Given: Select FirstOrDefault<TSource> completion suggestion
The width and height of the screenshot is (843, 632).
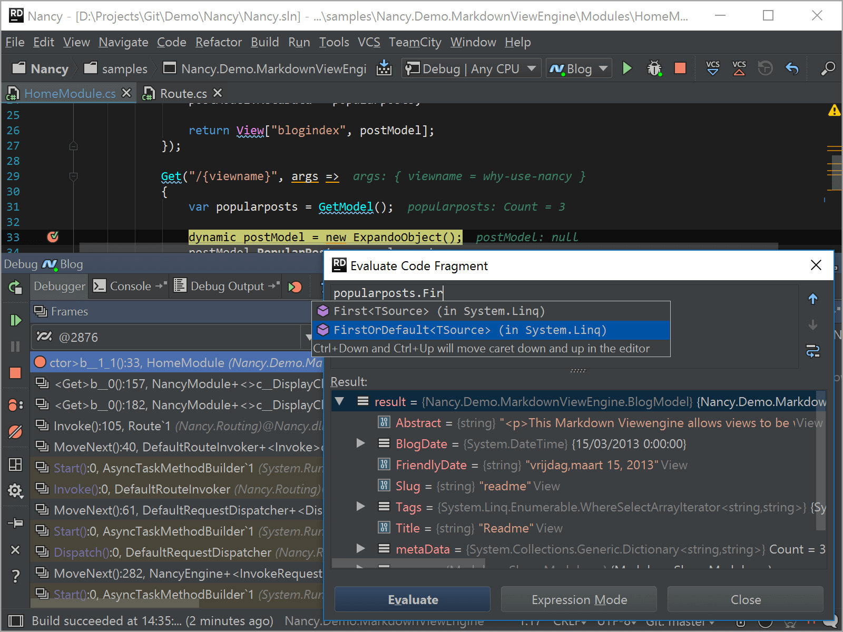Looking at the screenshot, I should pyautogui.click(x=491, y=330).
